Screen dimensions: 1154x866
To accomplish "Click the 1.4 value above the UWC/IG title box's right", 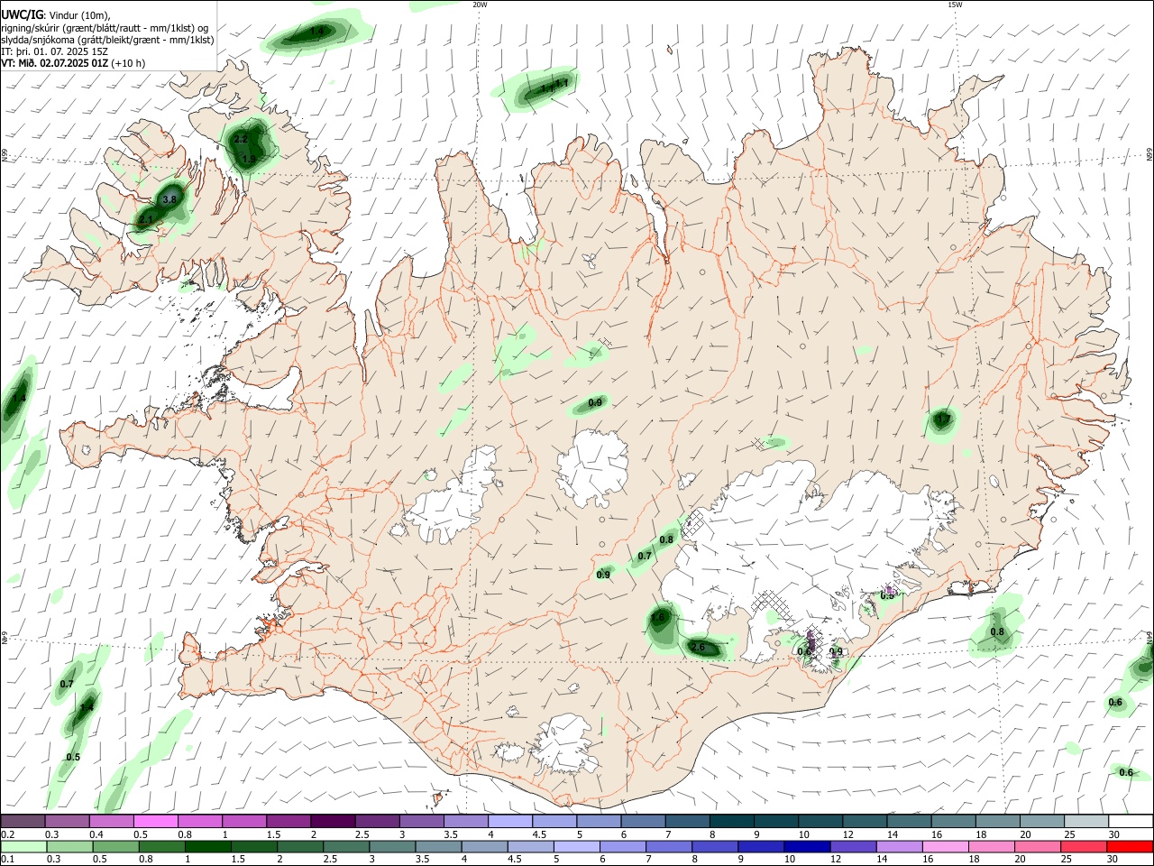I will click(x=316, y=32).
